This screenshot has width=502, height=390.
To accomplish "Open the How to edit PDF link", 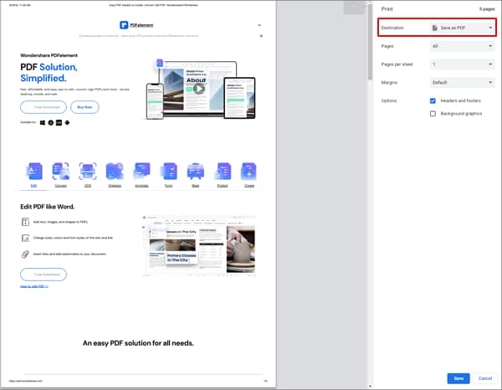I will point(34,286).
